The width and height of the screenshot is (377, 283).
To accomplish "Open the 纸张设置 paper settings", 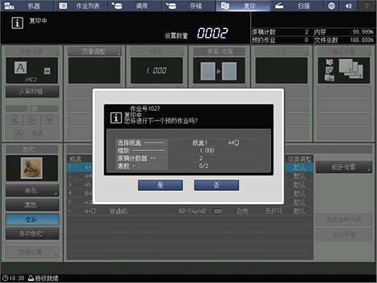I will click(x=343, y=167).
